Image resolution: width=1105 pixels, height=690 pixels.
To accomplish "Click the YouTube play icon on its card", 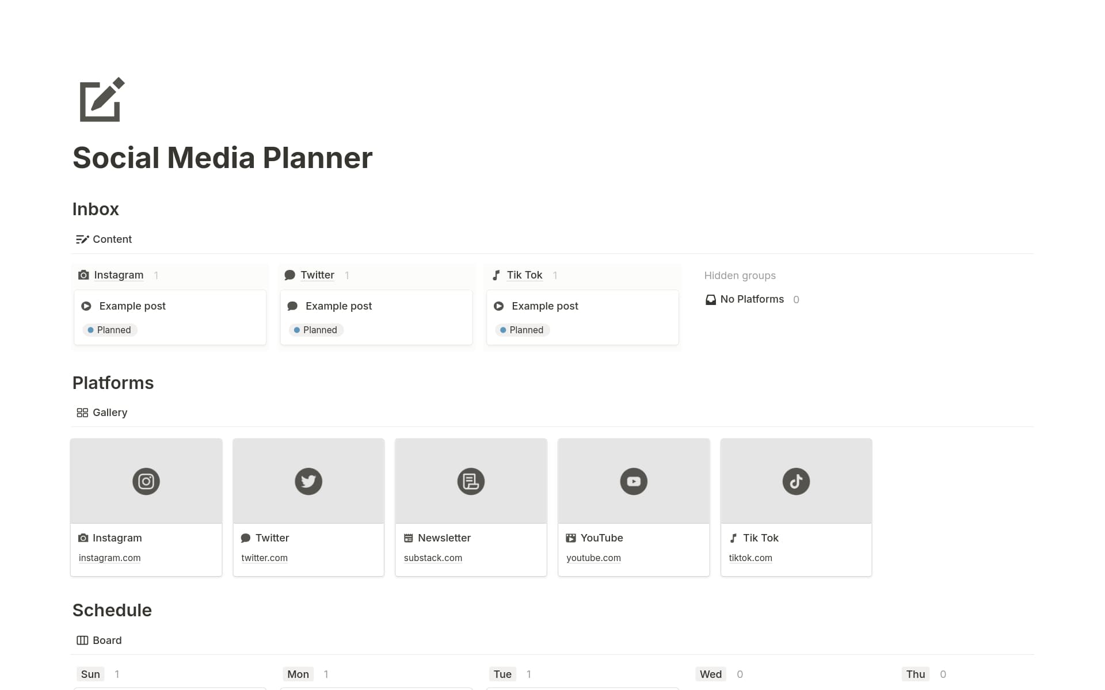I will 633,481.
